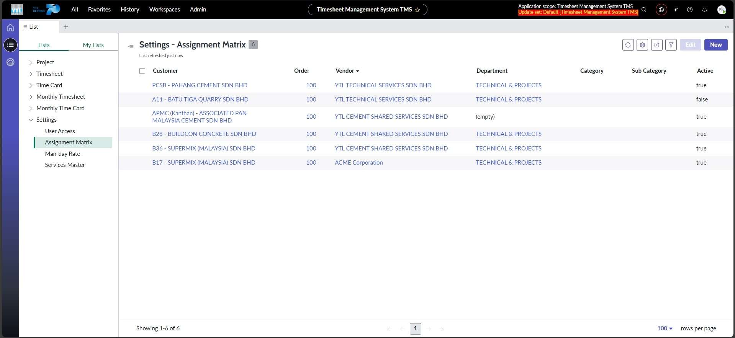Expand the Project tree node
This screenshot has width=735, height=338.
click(x=31, y=62)
